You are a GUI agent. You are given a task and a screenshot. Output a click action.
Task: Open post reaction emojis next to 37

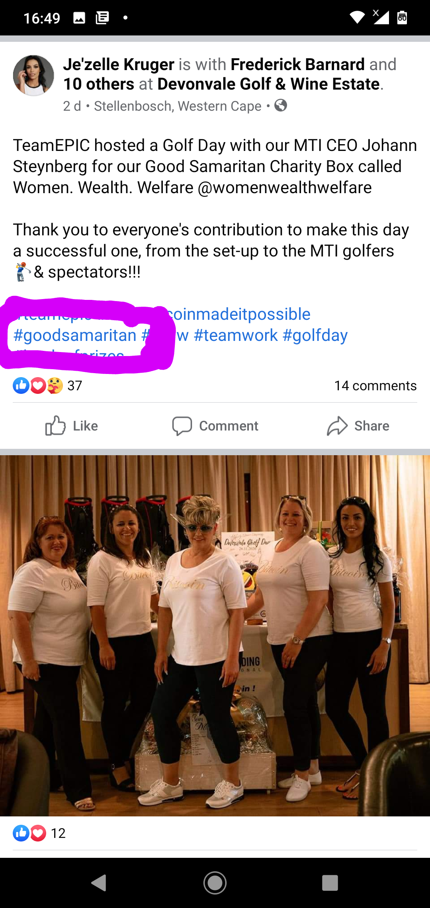click(x=38, y=386)
